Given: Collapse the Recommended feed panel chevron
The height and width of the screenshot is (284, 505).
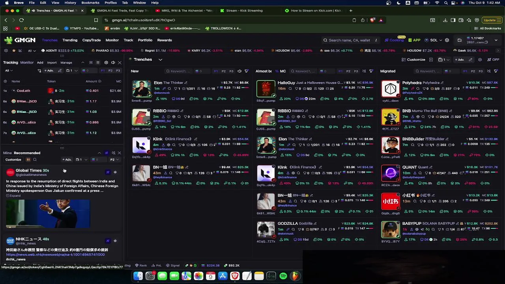Looking at the screenshot, I should pos(99,153).
